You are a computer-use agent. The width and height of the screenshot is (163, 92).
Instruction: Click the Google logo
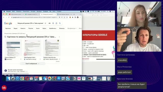tap(8, 23)
